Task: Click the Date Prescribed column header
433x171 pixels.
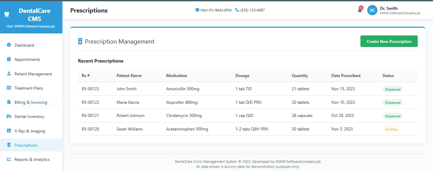Action: tap(346, 76)
